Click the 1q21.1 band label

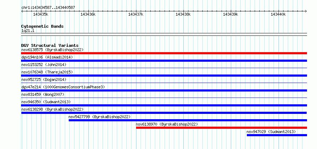tap(28, 31)
